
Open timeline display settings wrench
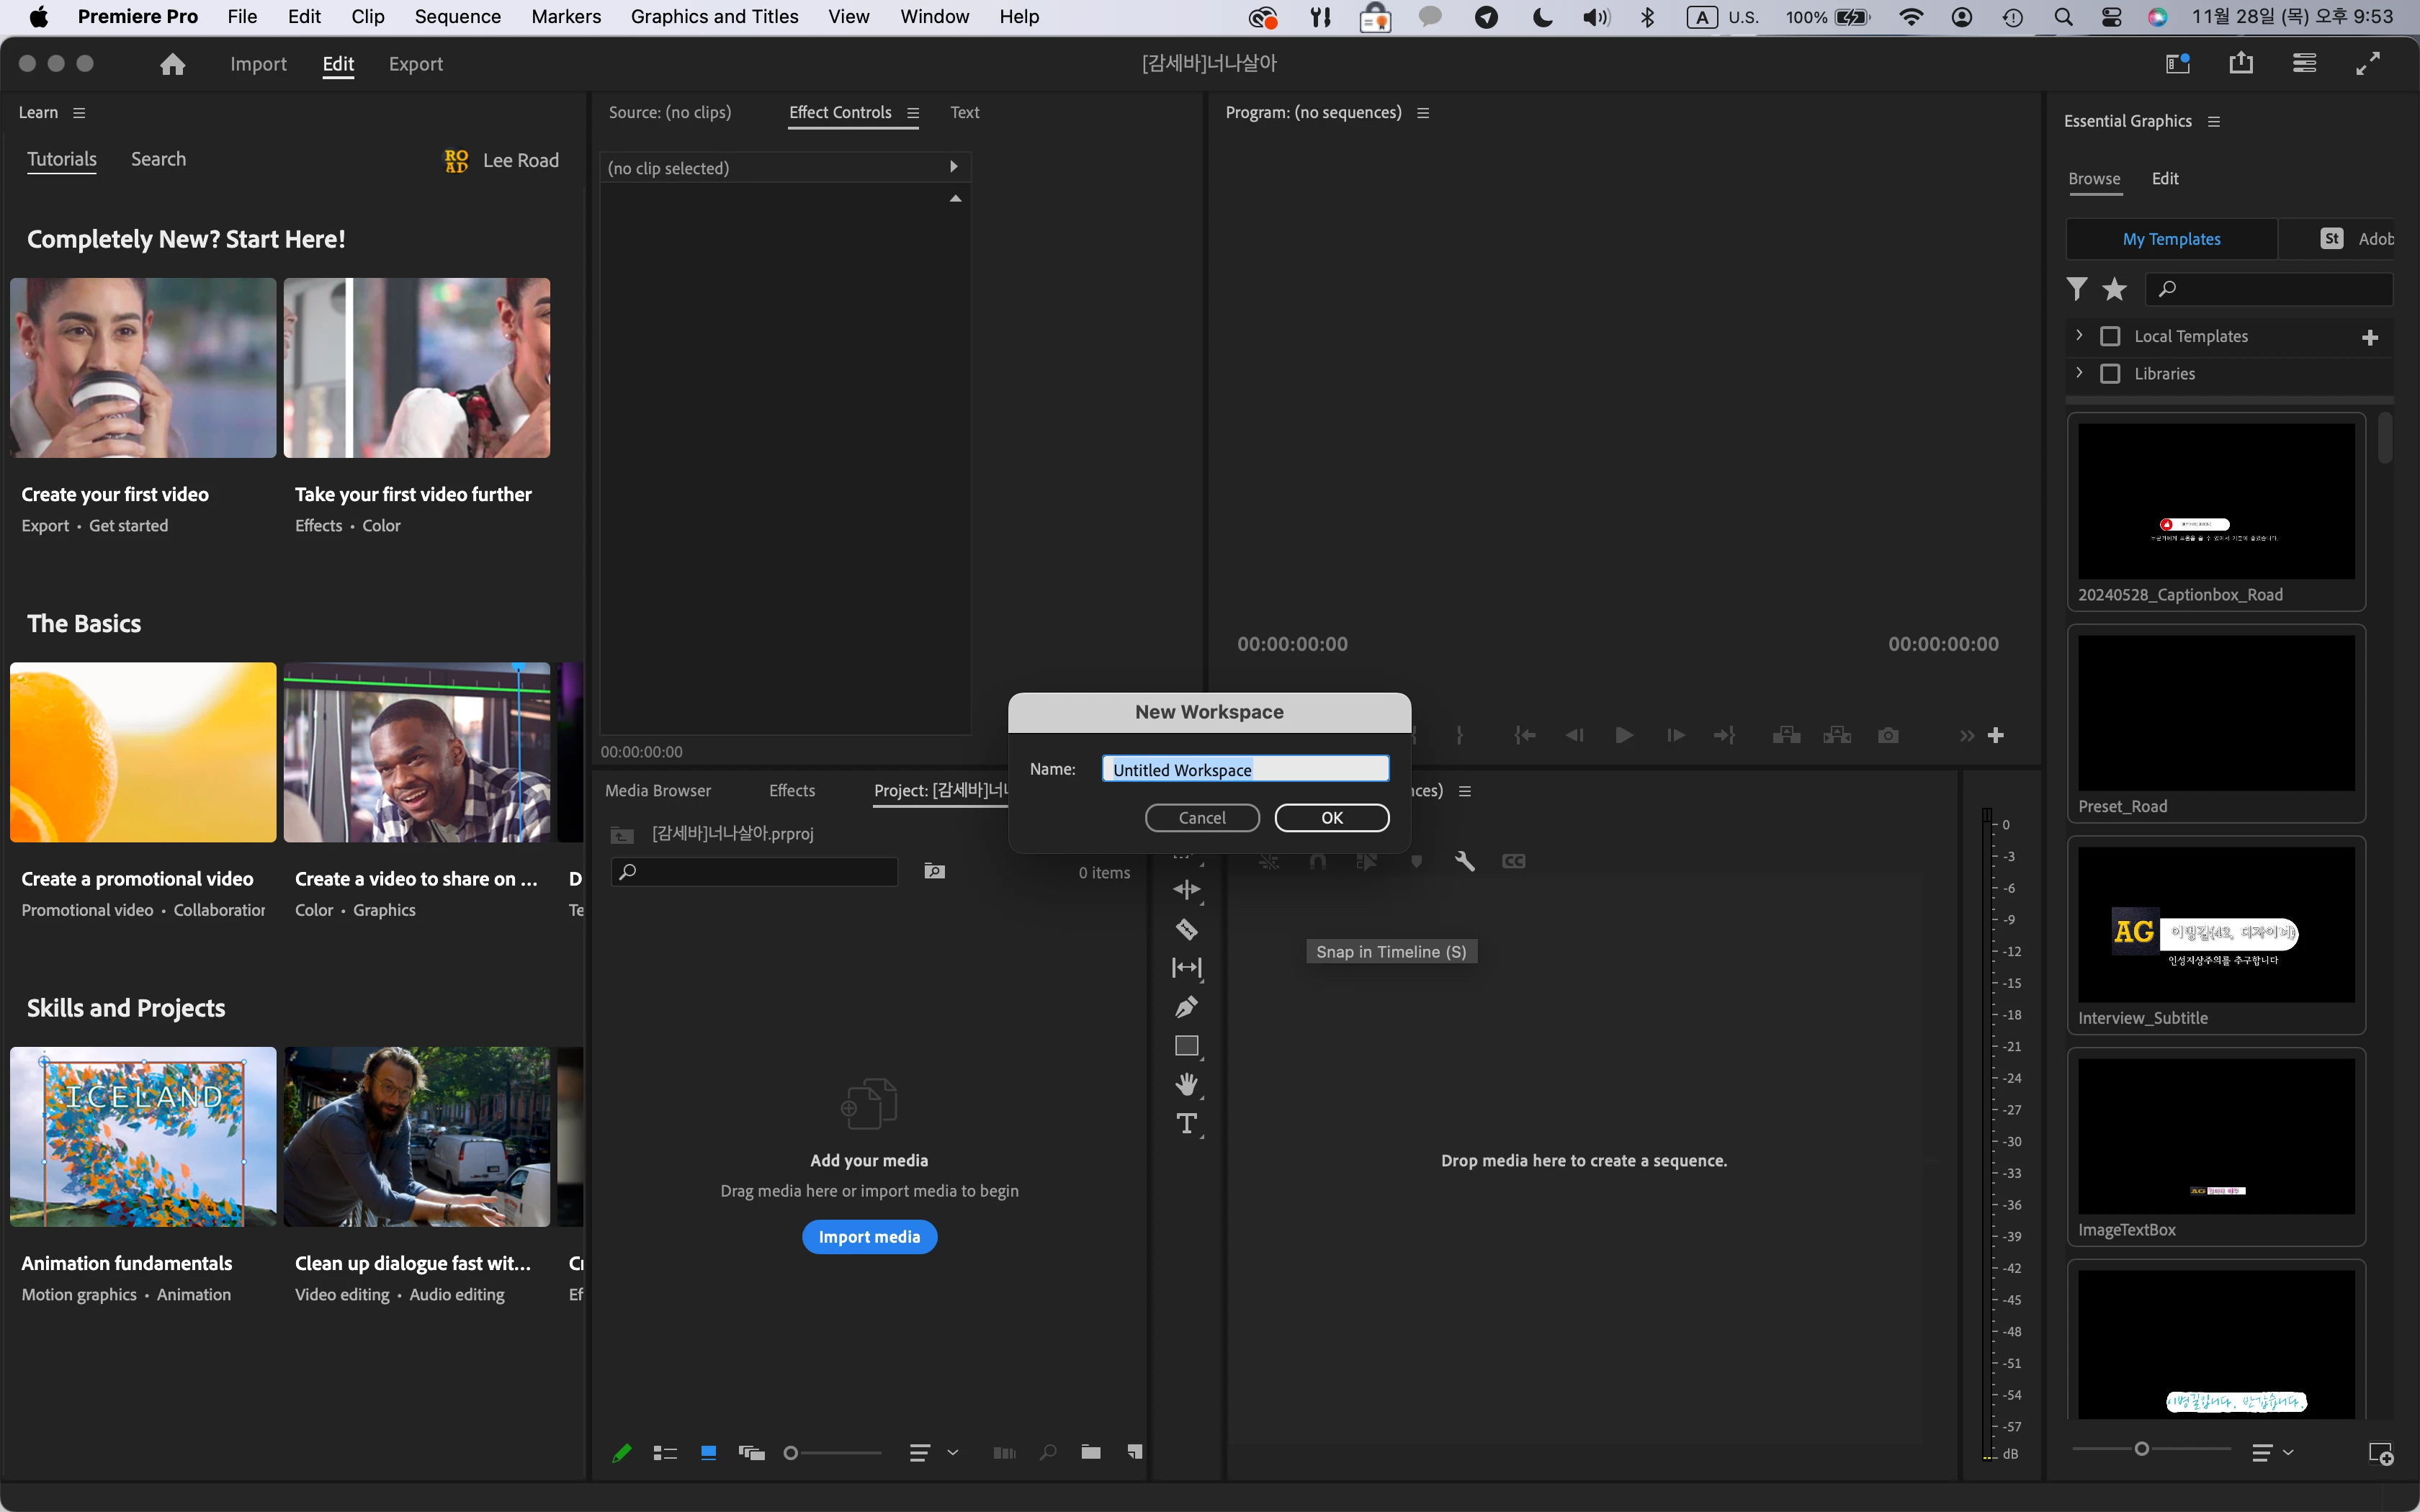coord(1464,861)
